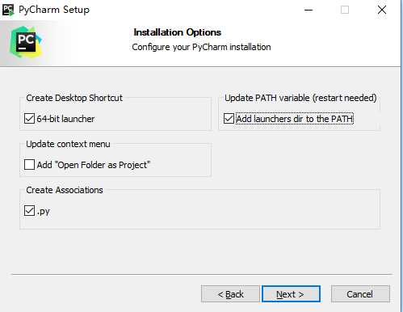
Task: Close the PyCharm Setup dialog
Action: click(382, 10)
